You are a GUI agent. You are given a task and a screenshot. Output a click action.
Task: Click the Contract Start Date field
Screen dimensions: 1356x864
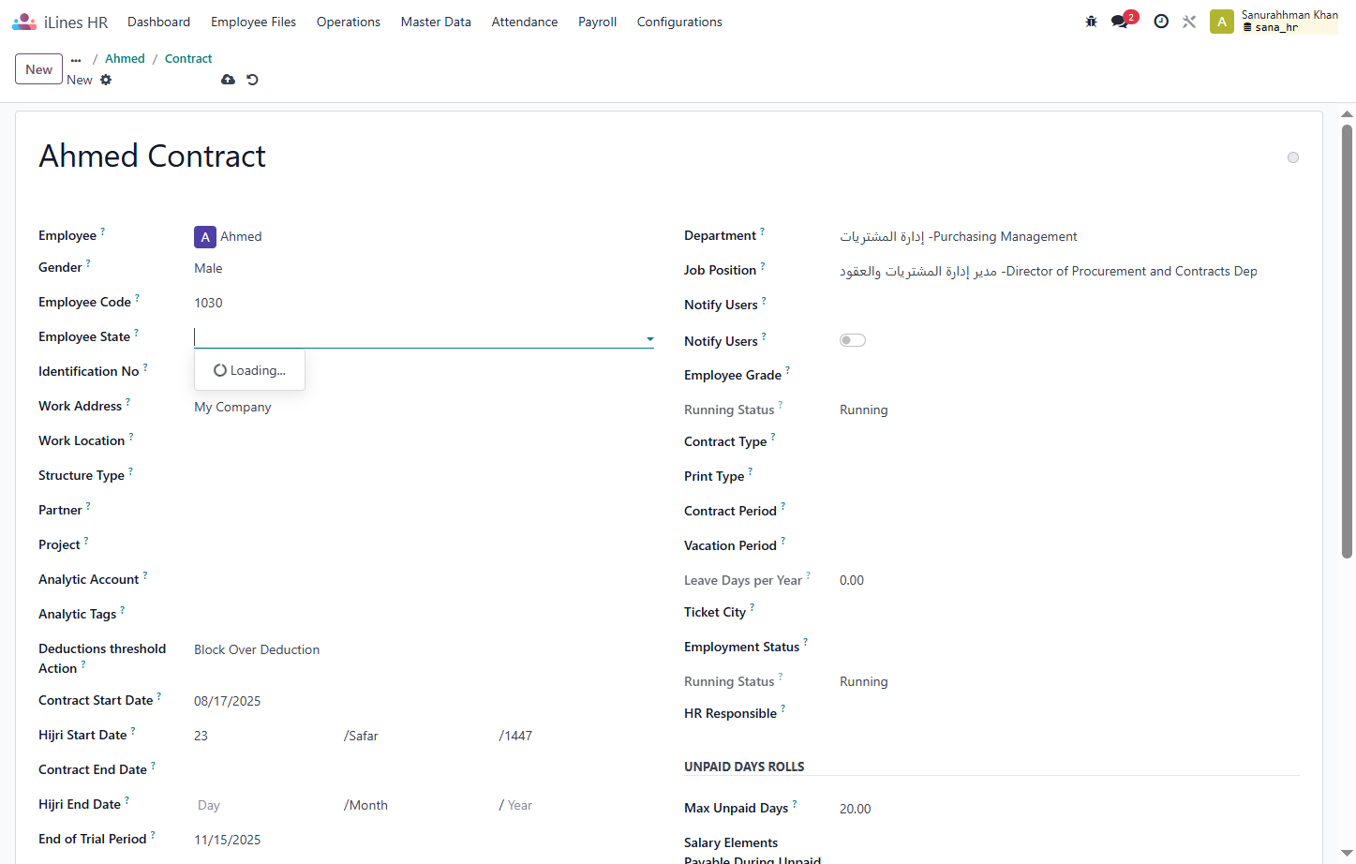(424, 701)
